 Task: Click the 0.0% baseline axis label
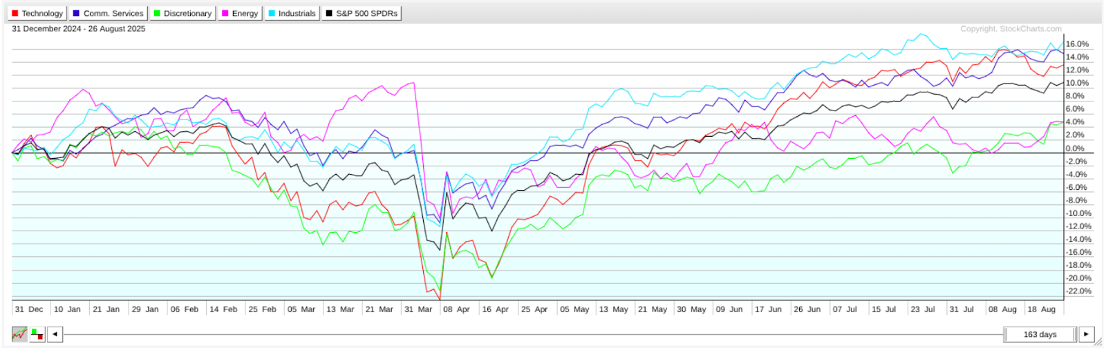pos(1076,148)
